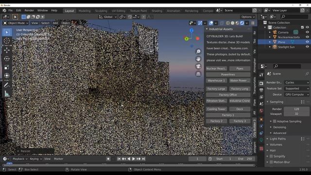Select the Select Box tool
The image size is (311, 175).
[x=7, y=32]
